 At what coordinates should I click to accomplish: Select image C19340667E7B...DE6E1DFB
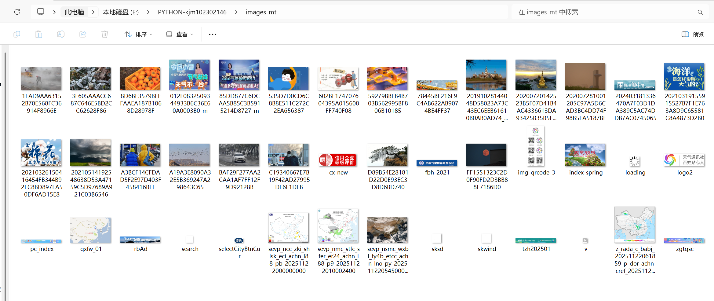288,155
